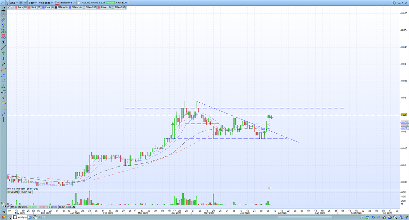Image resolution: width=409 pixels, height=220 pixels.
Task: Click the Analyze button
Action: tap(20, 217)
